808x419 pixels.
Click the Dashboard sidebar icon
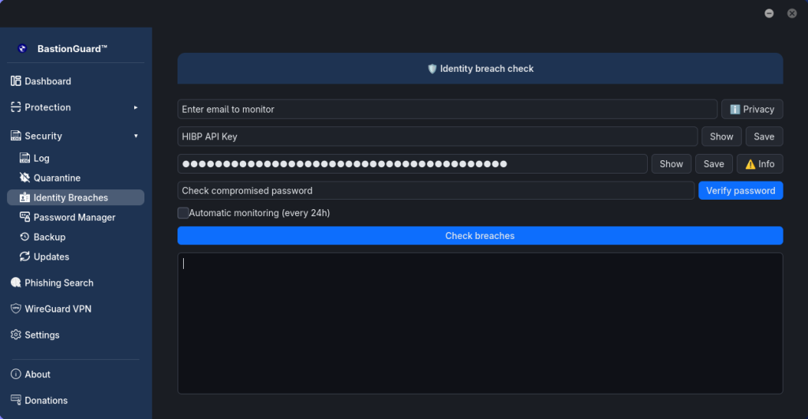point(16,81)
